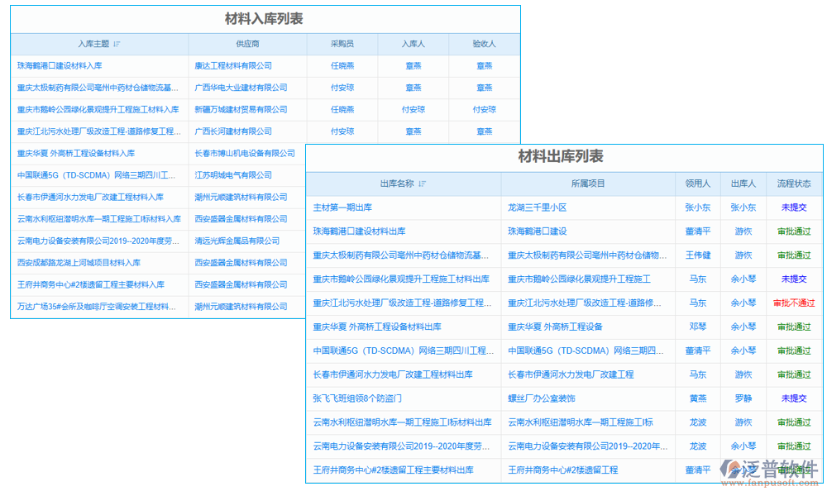The image size is (827, 496).
Task: Click 未提交 status of 主材第一期出库
Action: [x=793, y=207]
